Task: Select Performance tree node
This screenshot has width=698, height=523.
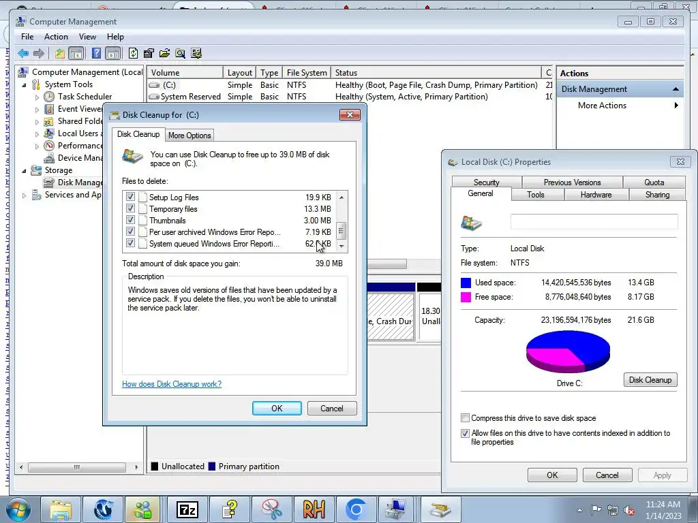Action: (80, 146)
